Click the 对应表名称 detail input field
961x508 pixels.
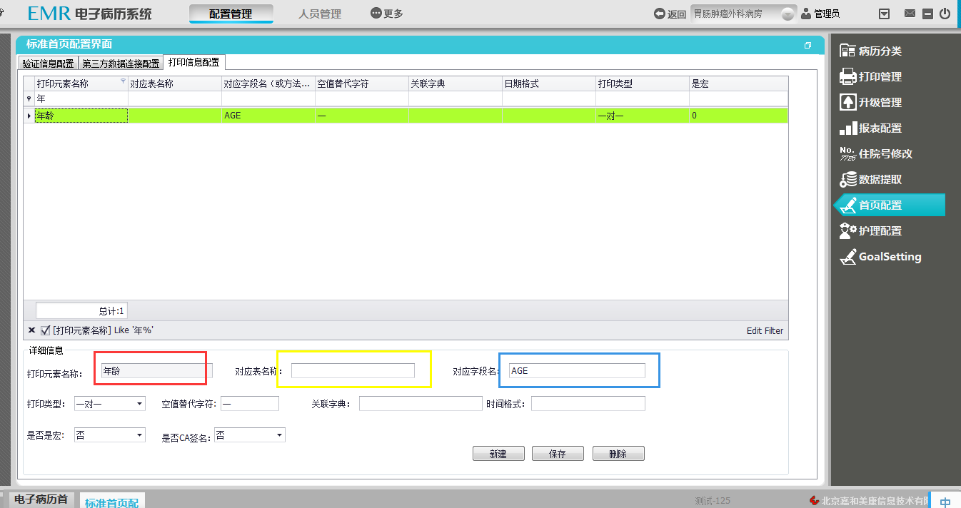[353, 370]
